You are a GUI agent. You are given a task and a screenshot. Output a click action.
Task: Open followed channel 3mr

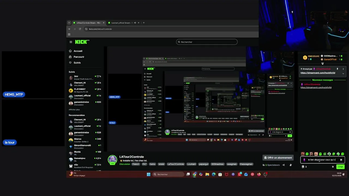click(x=85, y=78)
